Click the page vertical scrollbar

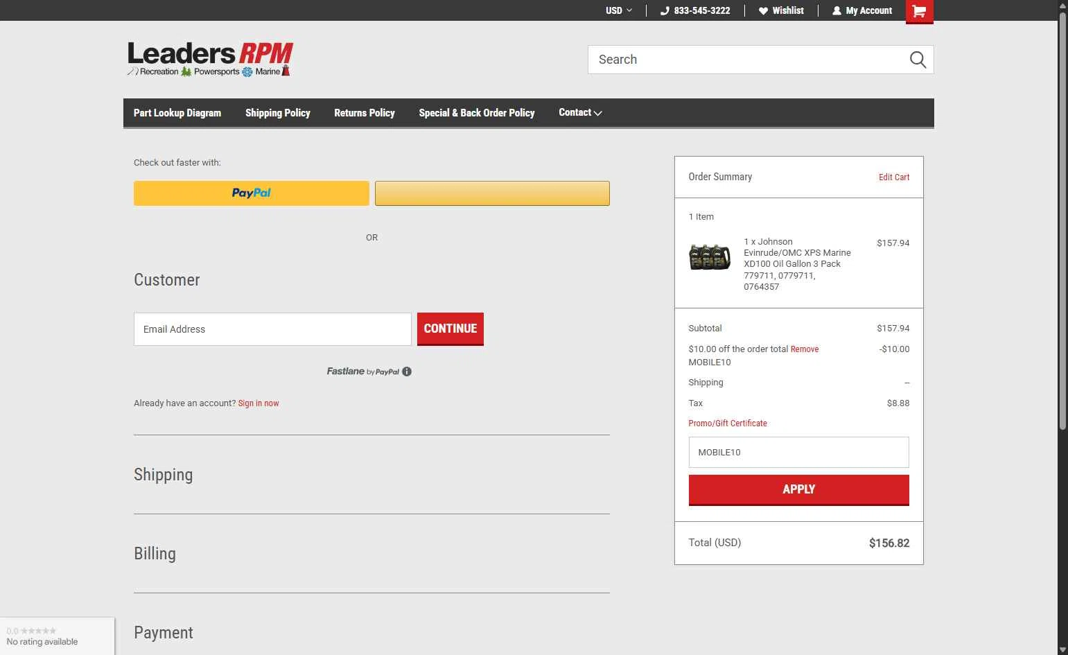tap(1062, 222)
